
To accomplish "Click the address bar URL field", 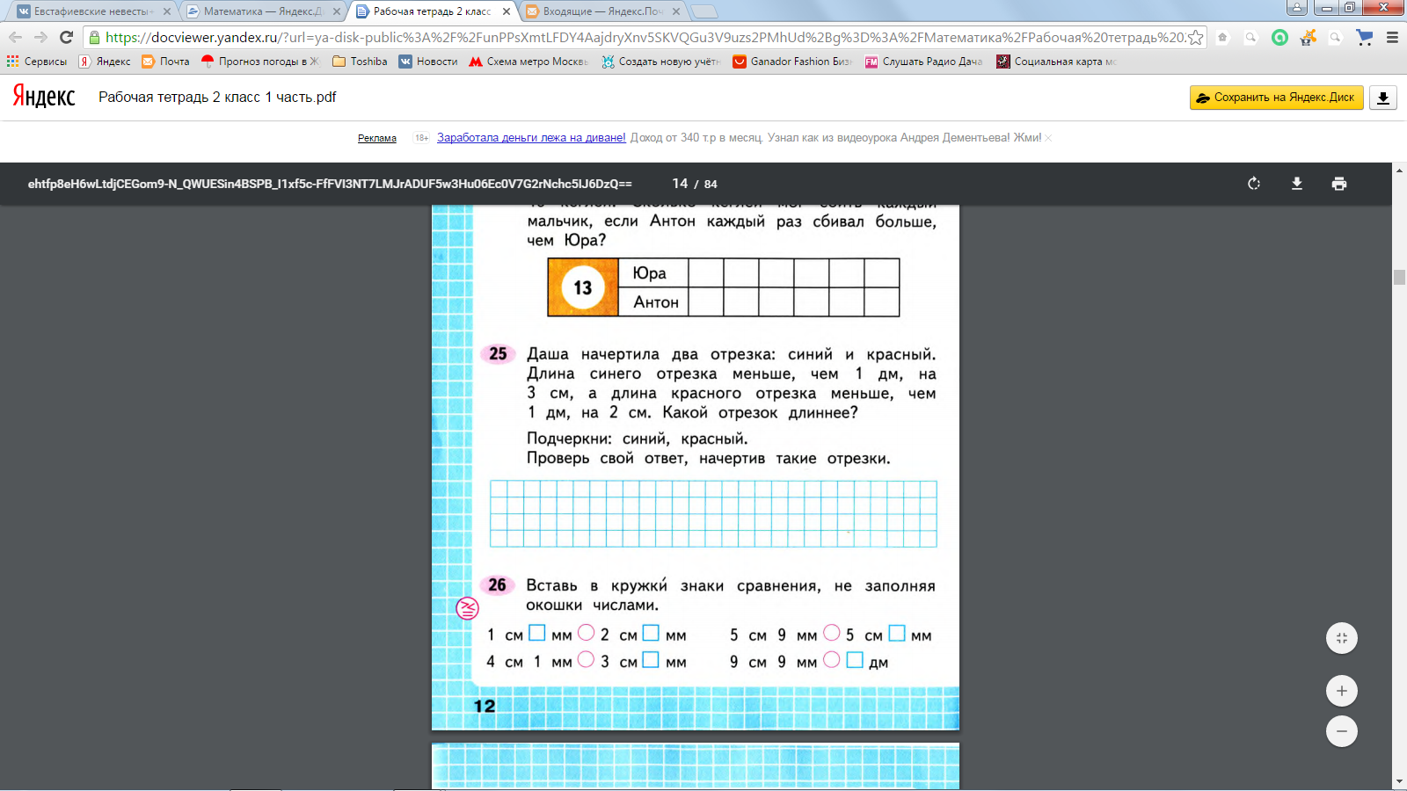I will (x=646, y=37).
